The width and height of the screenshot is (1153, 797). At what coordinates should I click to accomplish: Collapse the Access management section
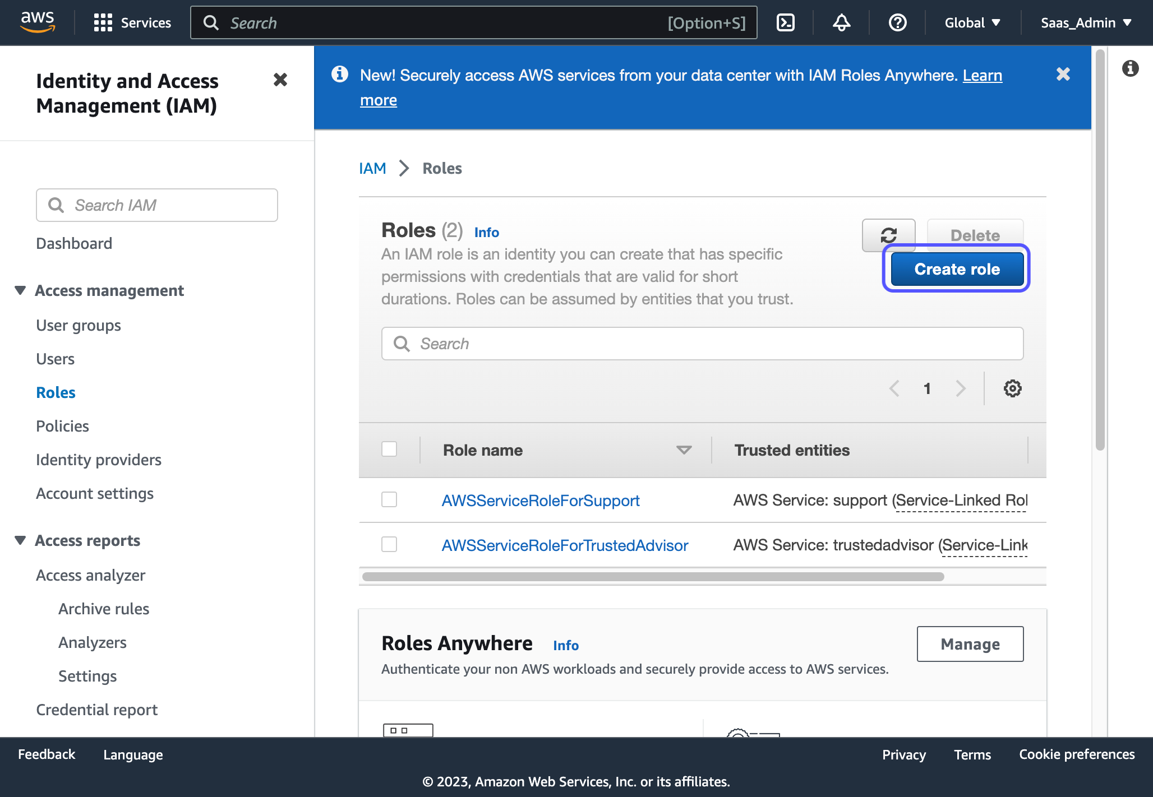coord(20,290)
